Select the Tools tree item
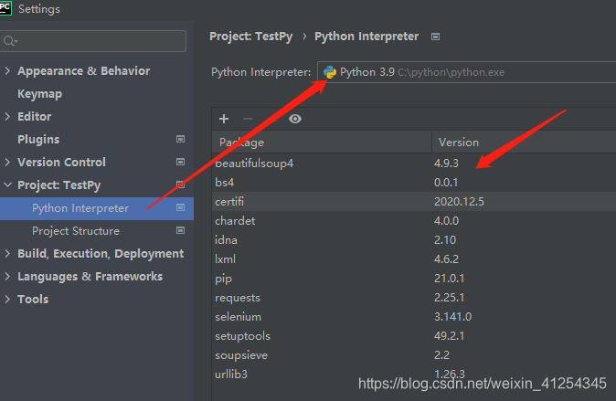This screenshot has width=616, height=401. pyautogui.click(x=33, y=300)
